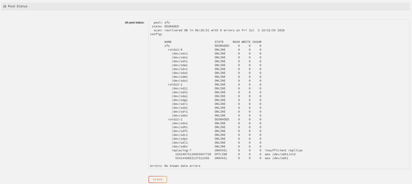Click the /dev/sdg1 device row

[217, 100]
